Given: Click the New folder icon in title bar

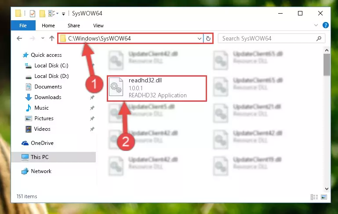Looking at the screenshot, I should 42,14.
